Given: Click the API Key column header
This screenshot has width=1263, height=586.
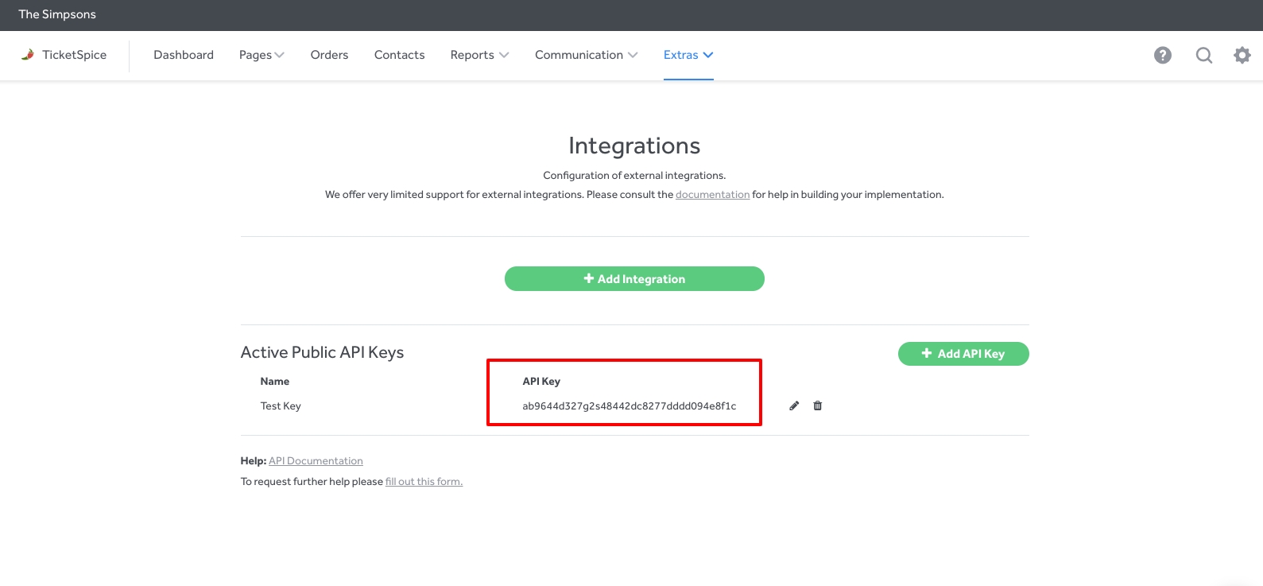Looking at the screenshot, I should pos(541,382).
